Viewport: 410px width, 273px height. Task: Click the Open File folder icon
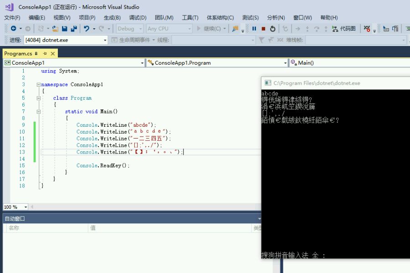click(55, 29)
